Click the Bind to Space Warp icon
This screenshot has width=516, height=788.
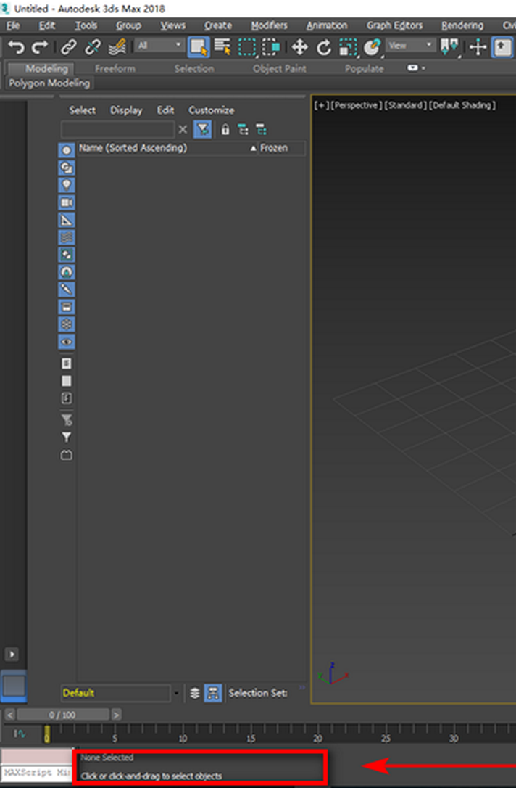click(x=117, y=47)
